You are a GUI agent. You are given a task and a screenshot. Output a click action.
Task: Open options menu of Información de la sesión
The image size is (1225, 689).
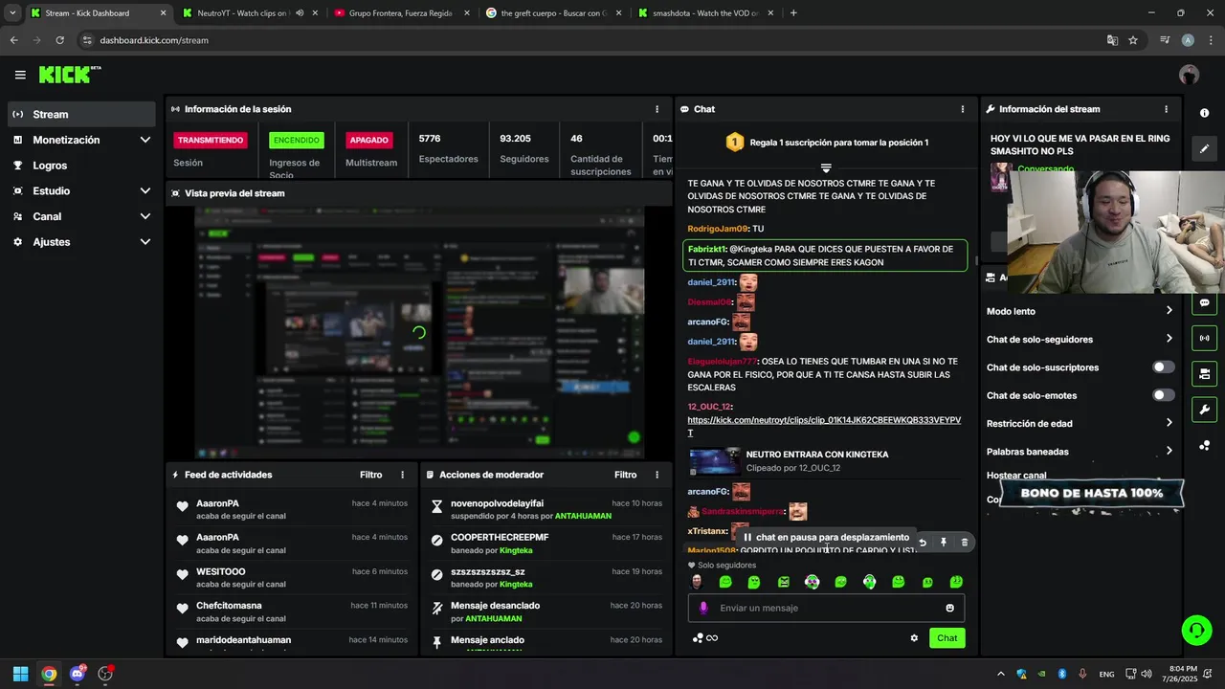pos(657,109)
